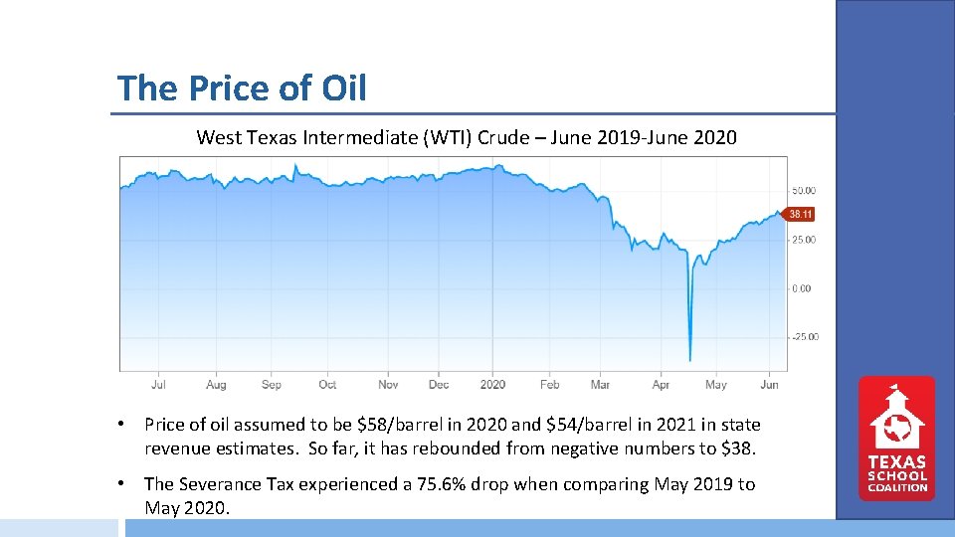
Task: Click the schoolhouse icon in the logo
Action: tap(896, 418)
